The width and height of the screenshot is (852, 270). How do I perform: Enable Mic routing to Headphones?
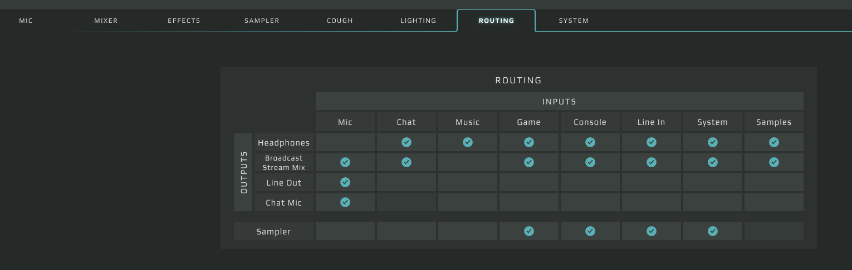pyautogui.click(x=345, y=142)
